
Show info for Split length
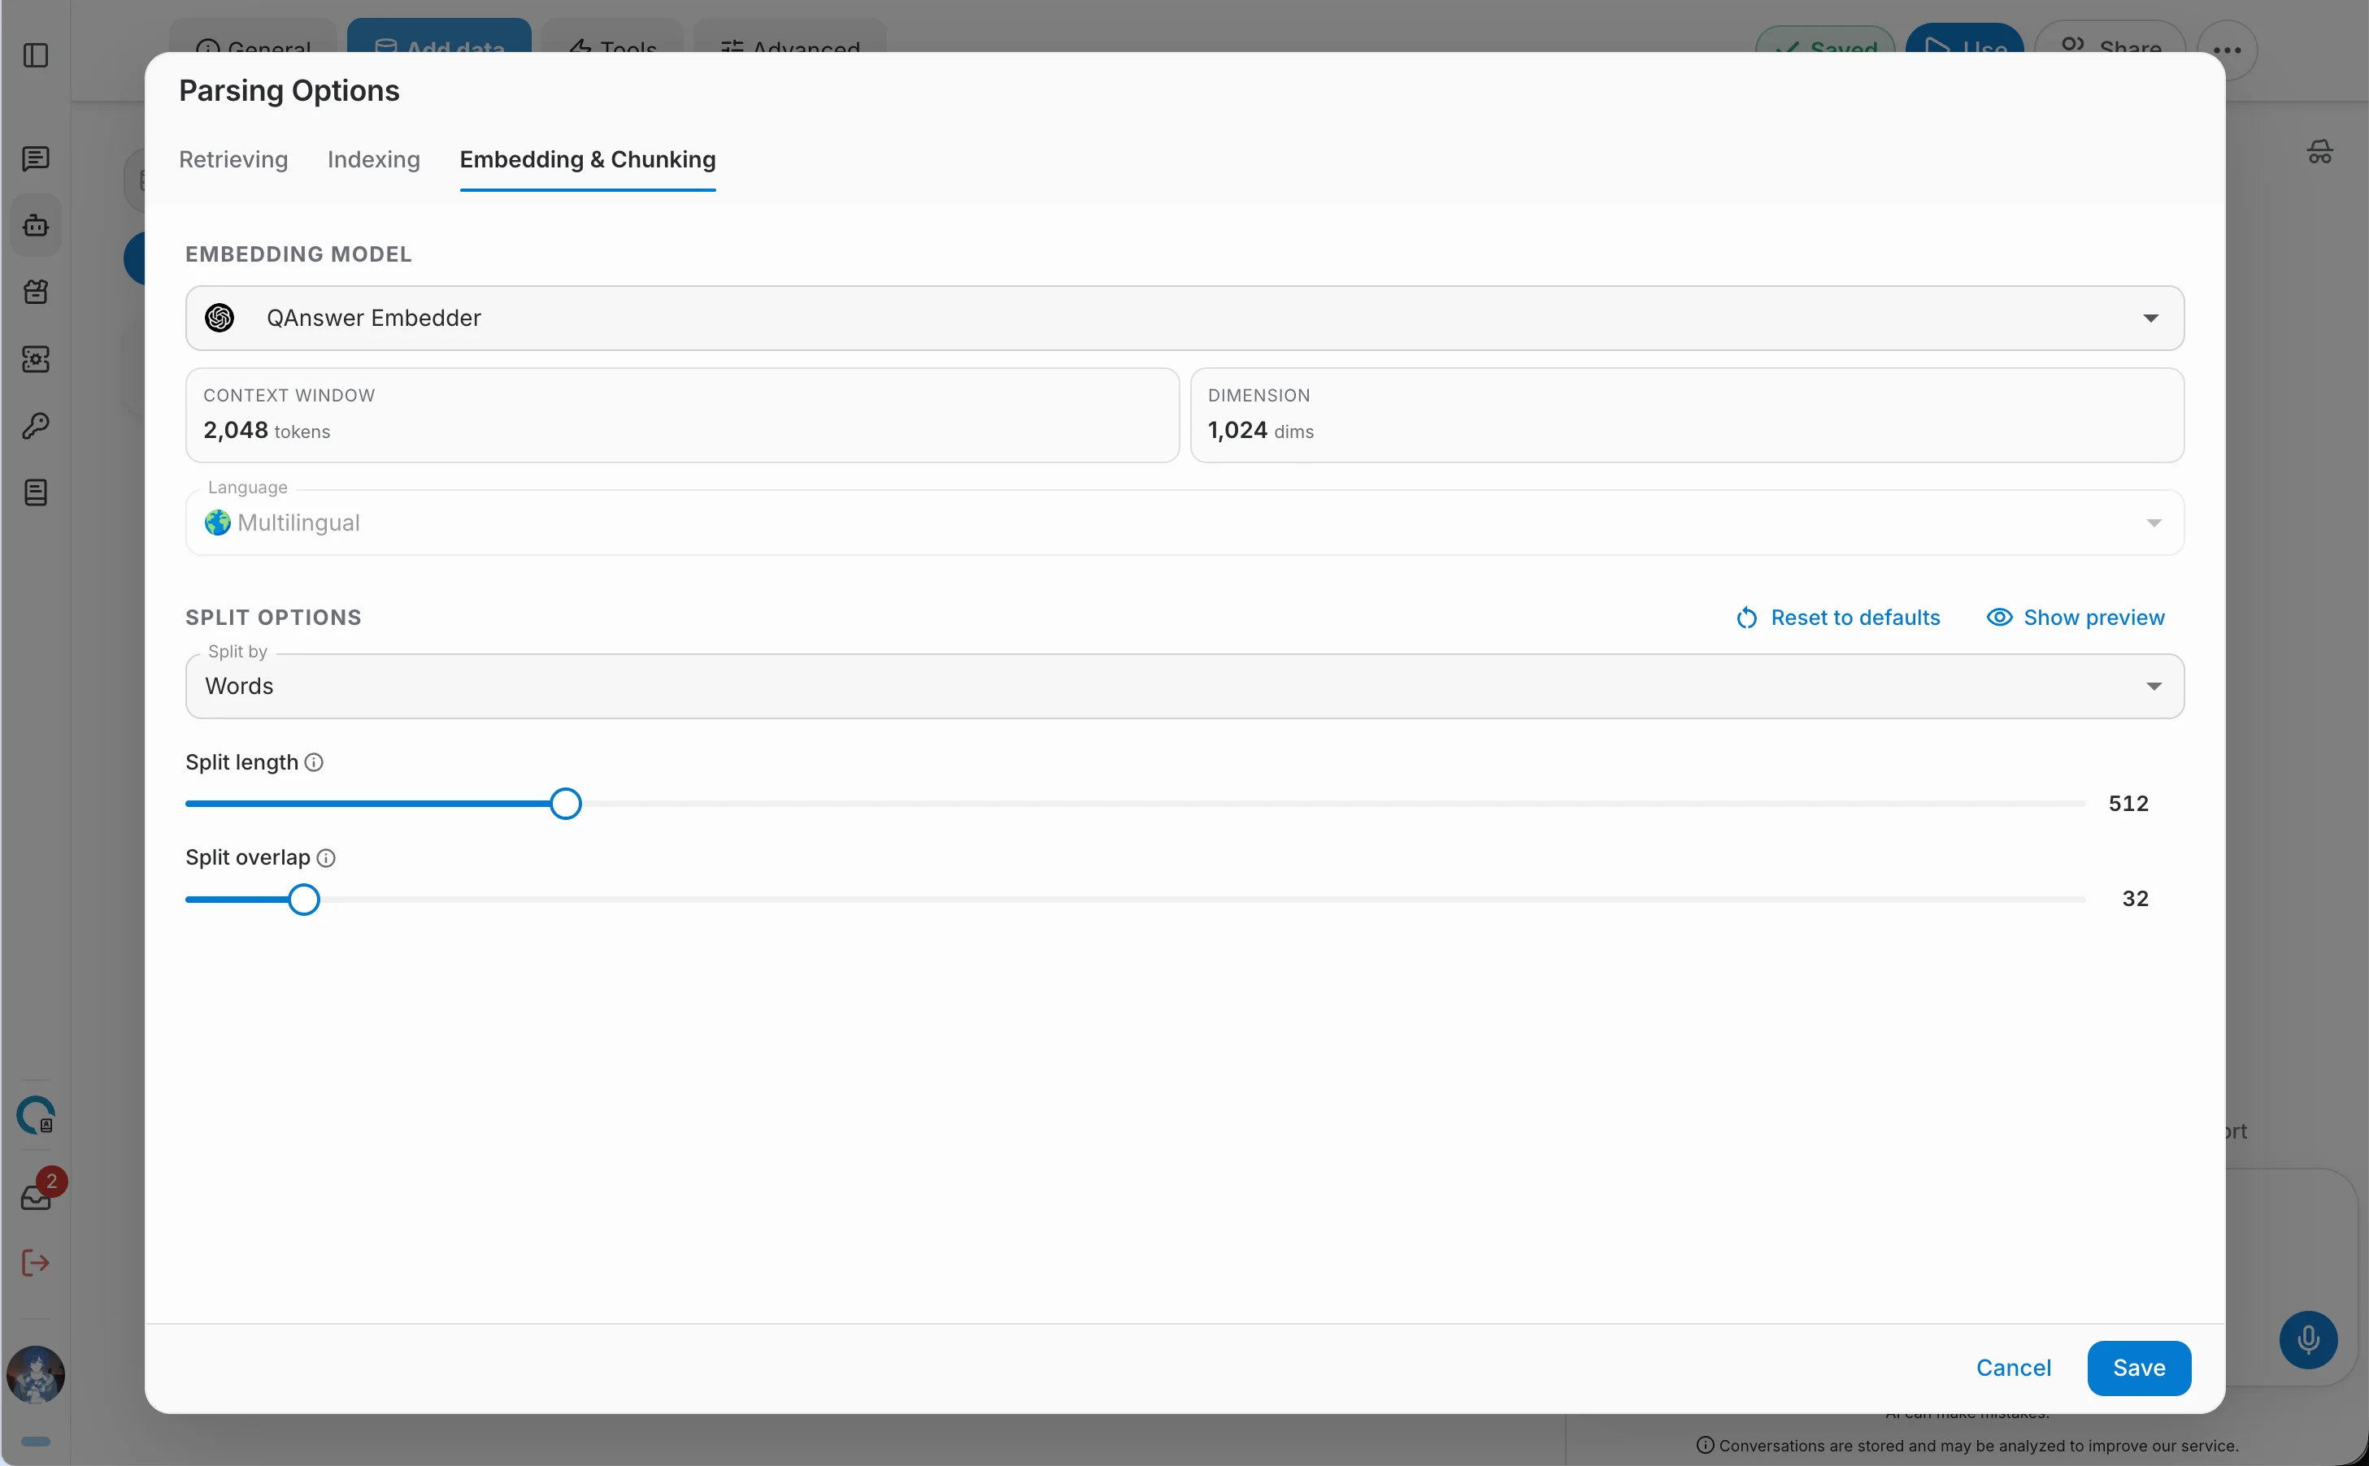click(x=314, y=763)
